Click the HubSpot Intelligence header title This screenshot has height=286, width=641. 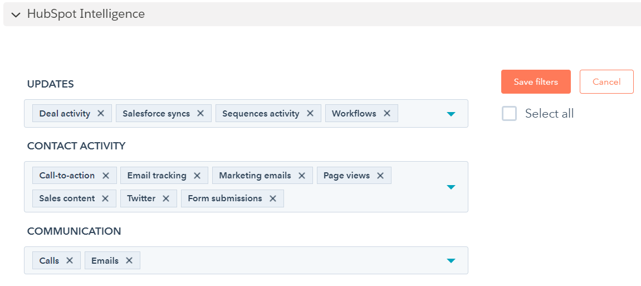[x=86, y=14]
